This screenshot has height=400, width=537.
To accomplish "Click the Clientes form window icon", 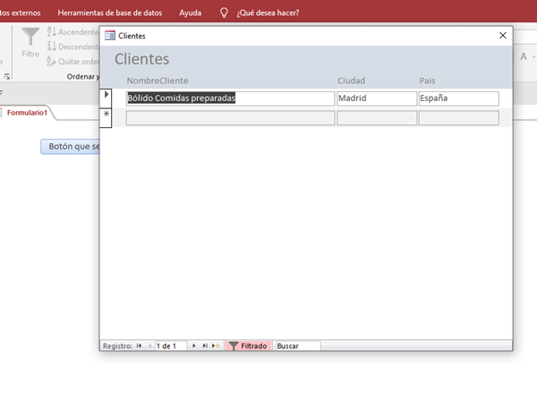I will click(x=110, y=36).
